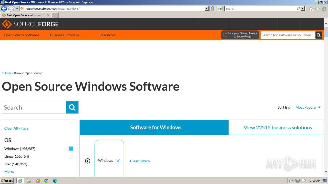Click the network tray icon
The height and width of the screenshot is (184, 328).
pos(298,181)
